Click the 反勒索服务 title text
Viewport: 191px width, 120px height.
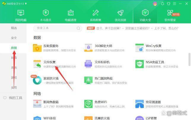point(51,46)
